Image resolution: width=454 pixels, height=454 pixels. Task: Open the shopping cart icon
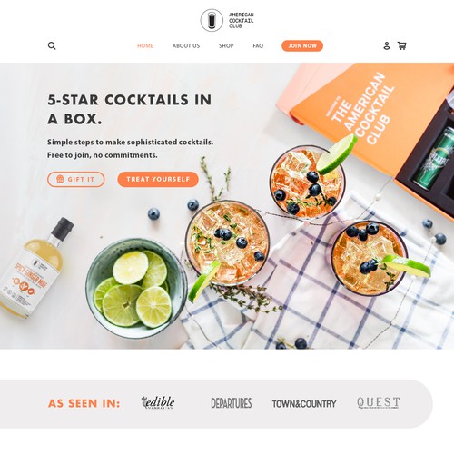tap(401, 45)
